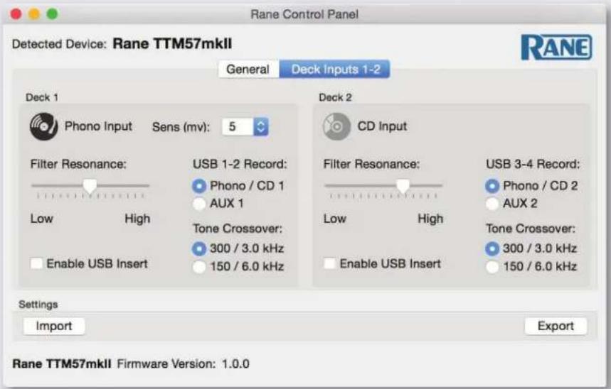Click the Export settings button

click(x=556, y=326)
